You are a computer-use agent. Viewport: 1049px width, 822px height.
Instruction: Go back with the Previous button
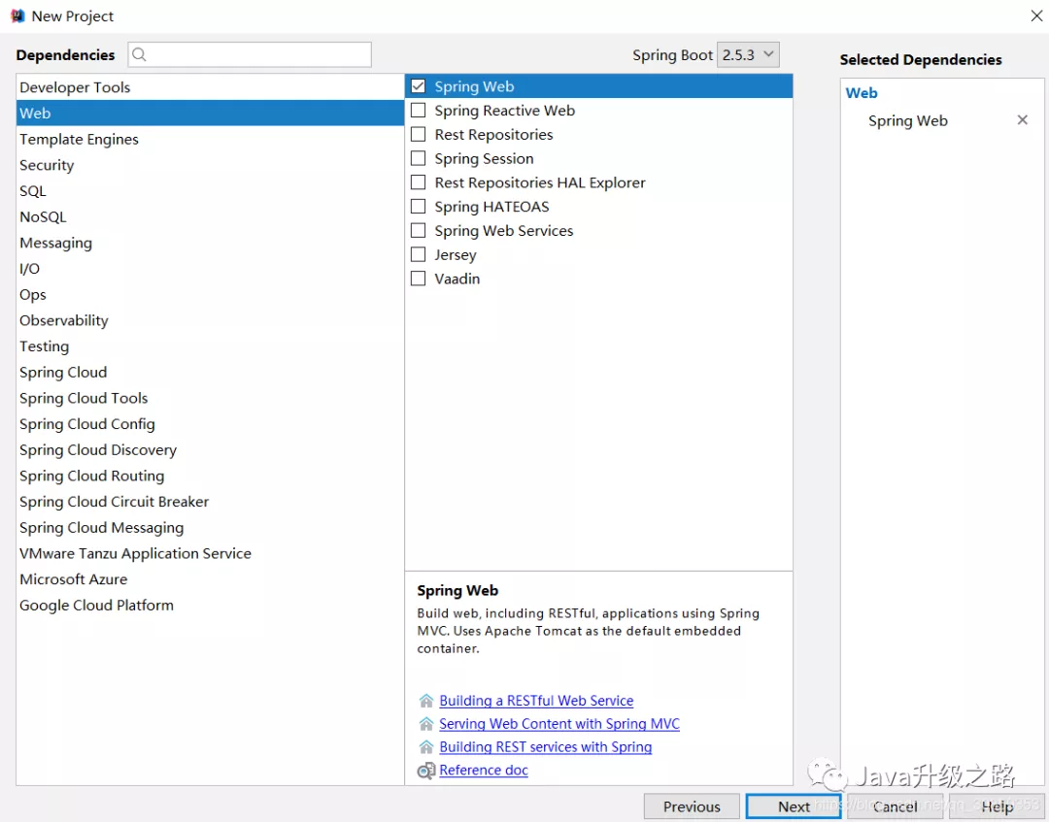[692, 806]
